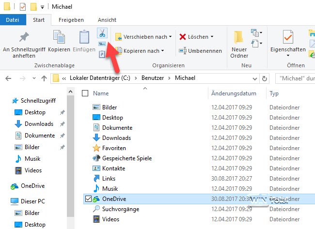Switch to the Freigeben tab
The height and width of the screenshot is (229, 315).
pos(71,20)
